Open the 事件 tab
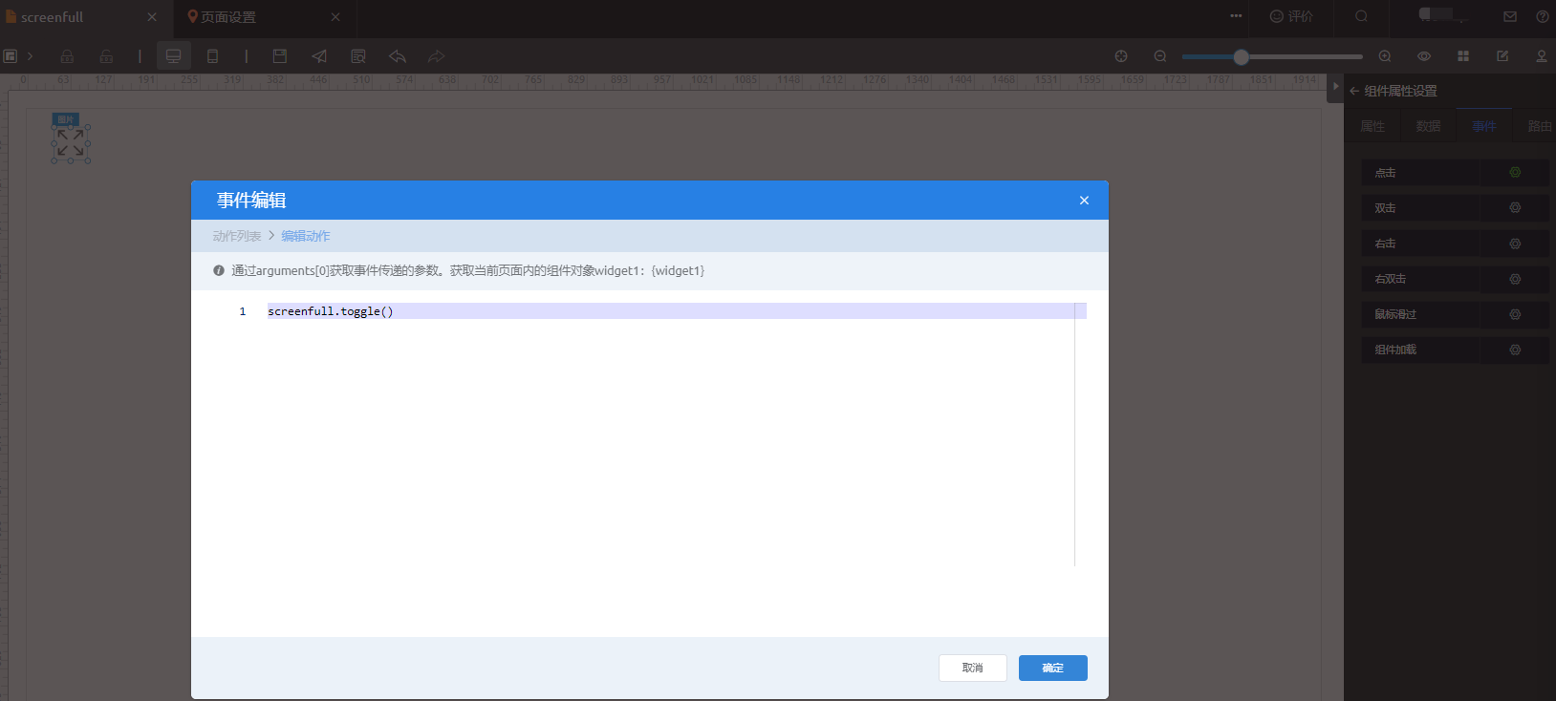1556x701 pixels. (1484, 126)
